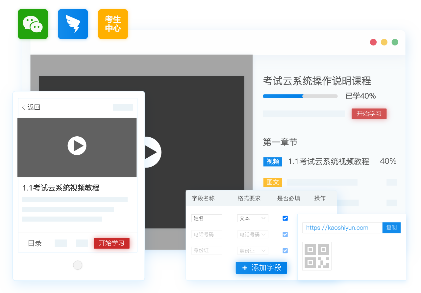
Task: Click the QR code image
Action: point(317,256)
